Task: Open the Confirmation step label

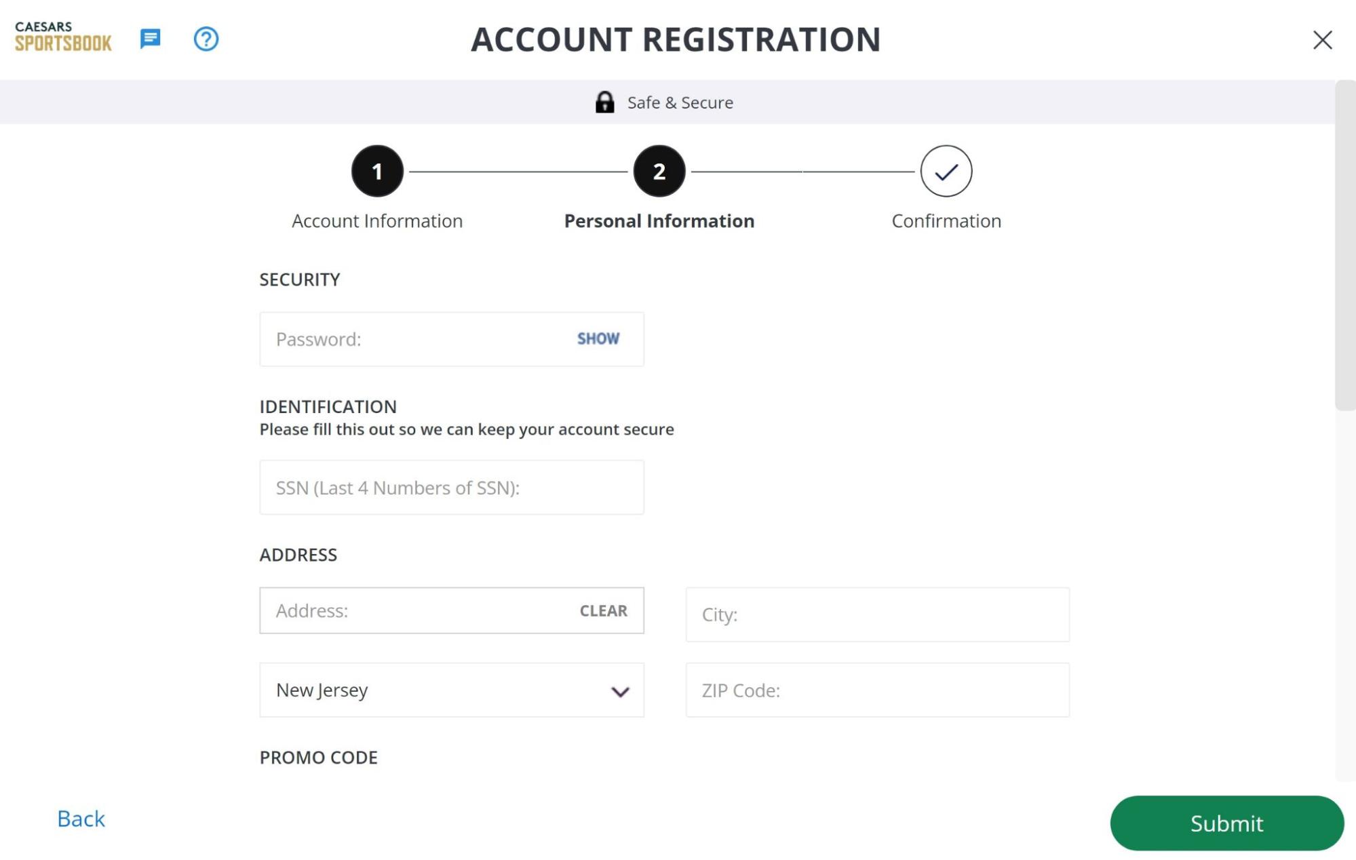Action: click(x=946, y=221)
